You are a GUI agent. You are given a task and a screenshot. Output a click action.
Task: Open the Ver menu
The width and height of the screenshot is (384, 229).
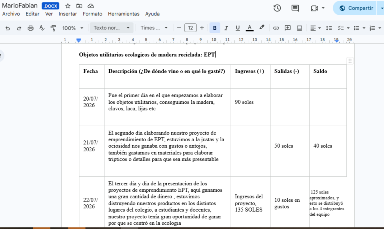[x=49, y=14]
